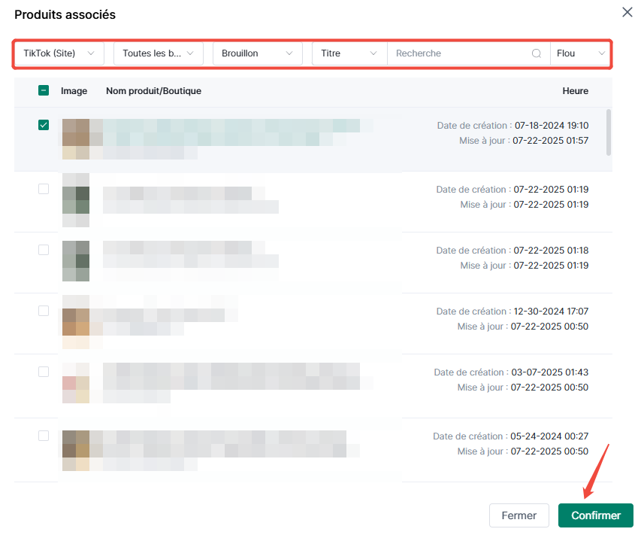Click the creation date 12-30-2024 17:07
644x535 pixels.
(x=551, y=312)
